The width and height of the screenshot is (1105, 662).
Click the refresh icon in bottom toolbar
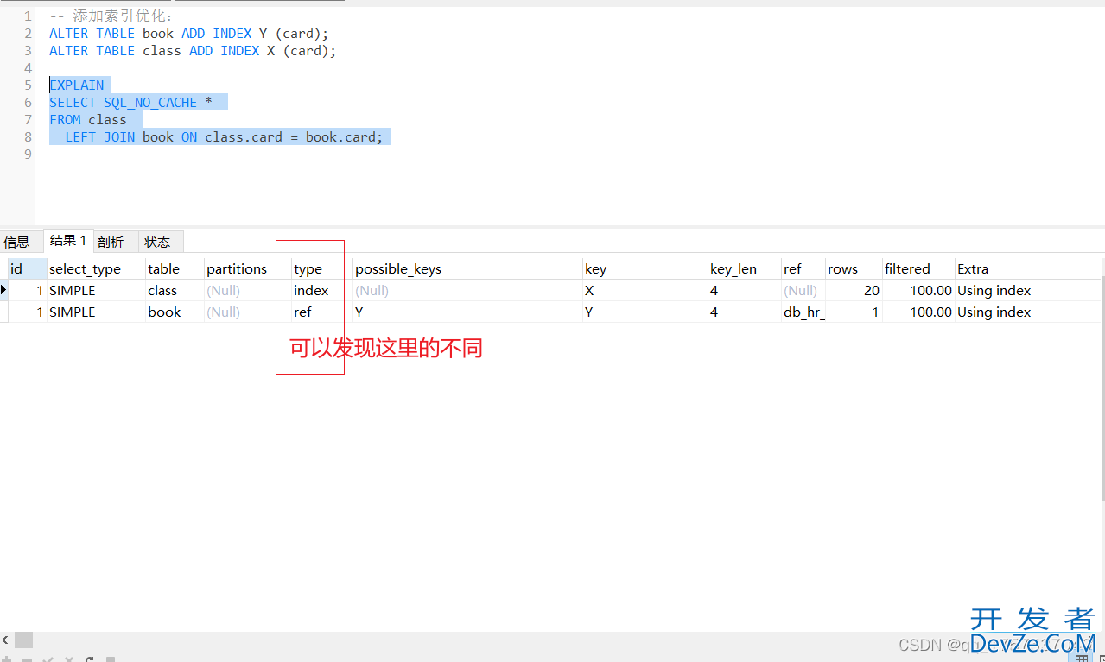87,659
